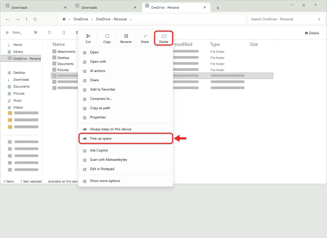Sort by the Type column header
Viewport: 327px width, 238px height.
215,44
